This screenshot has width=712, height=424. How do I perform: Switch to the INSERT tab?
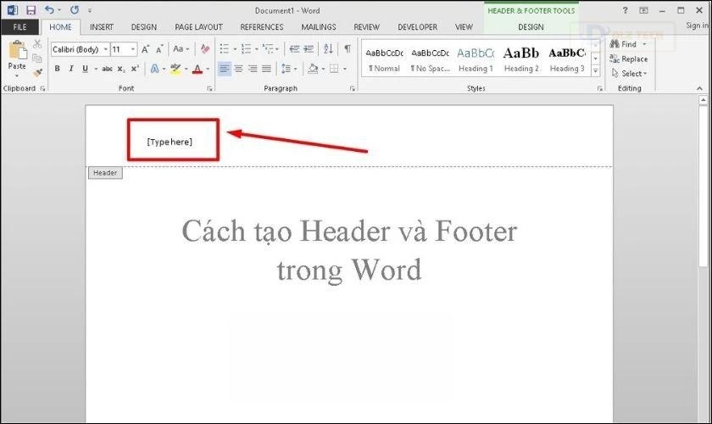[x=102, y=27]
